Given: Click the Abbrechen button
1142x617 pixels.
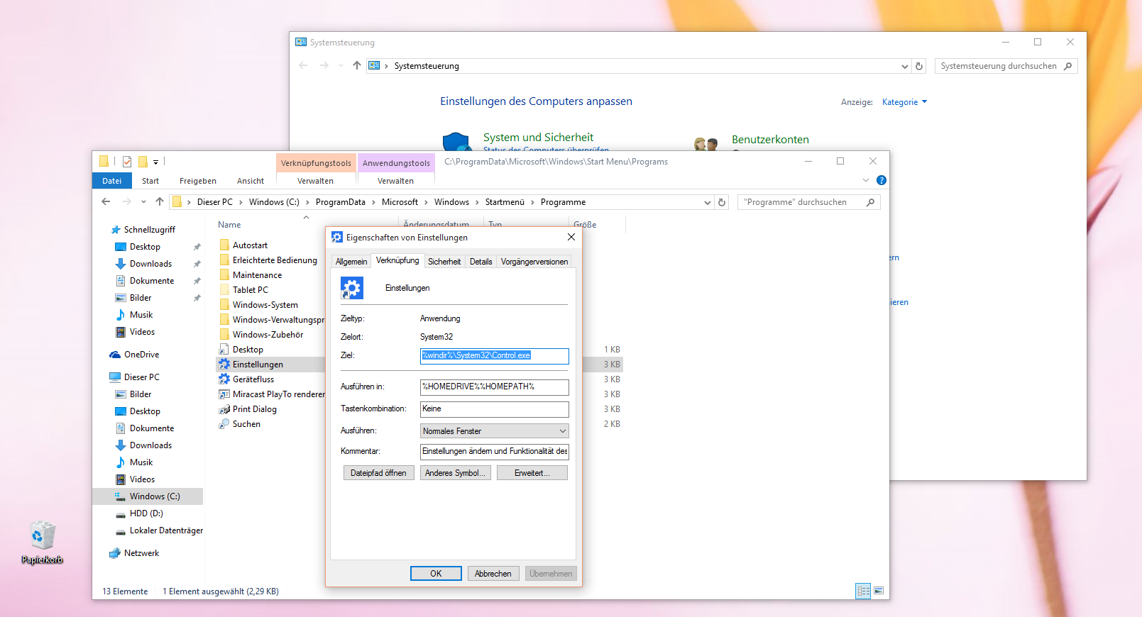Looking at the screenshot, I should [493, 574].
